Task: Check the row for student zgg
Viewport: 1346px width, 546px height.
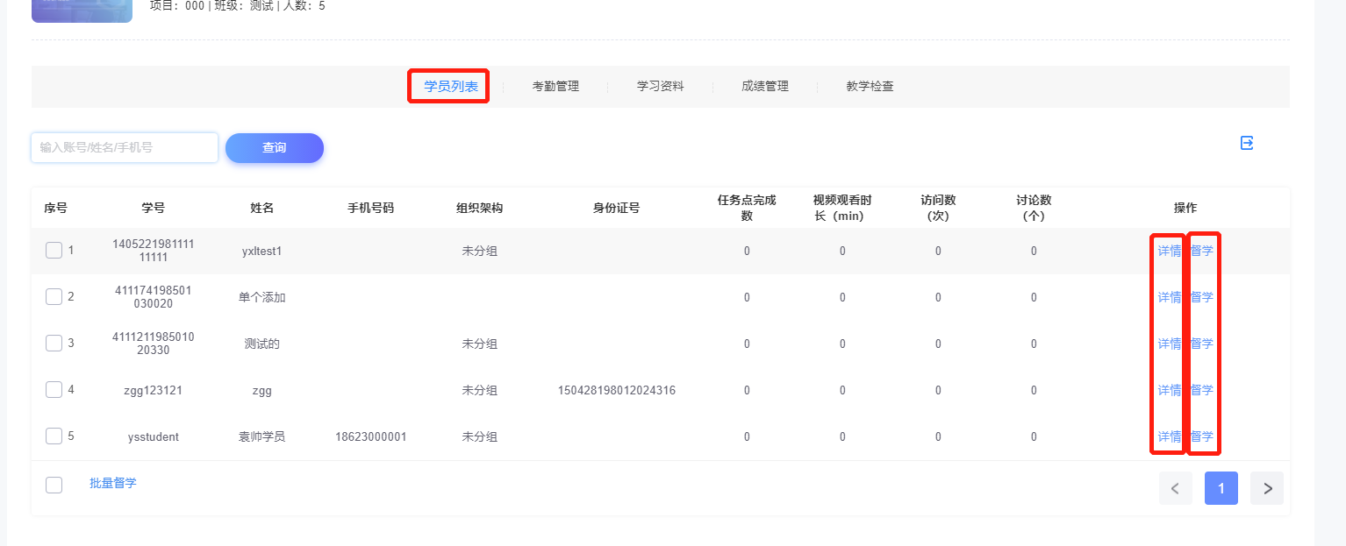Action: coord(54,390)
